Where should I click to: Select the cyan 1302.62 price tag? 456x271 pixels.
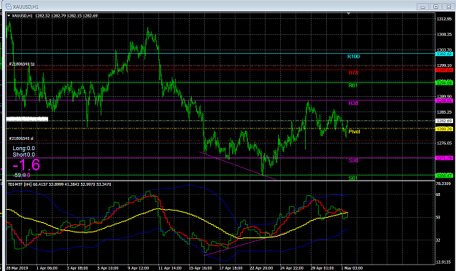pos(444,54)
